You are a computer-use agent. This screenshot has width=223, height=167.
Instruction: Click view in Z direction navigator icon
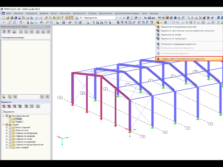click(14, 32)
